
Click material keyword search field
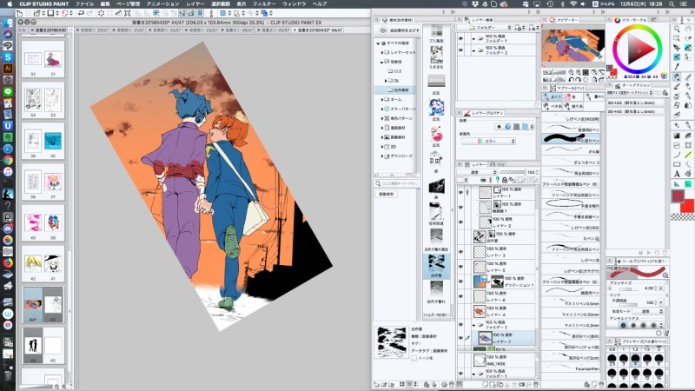[x=397, y=183]
